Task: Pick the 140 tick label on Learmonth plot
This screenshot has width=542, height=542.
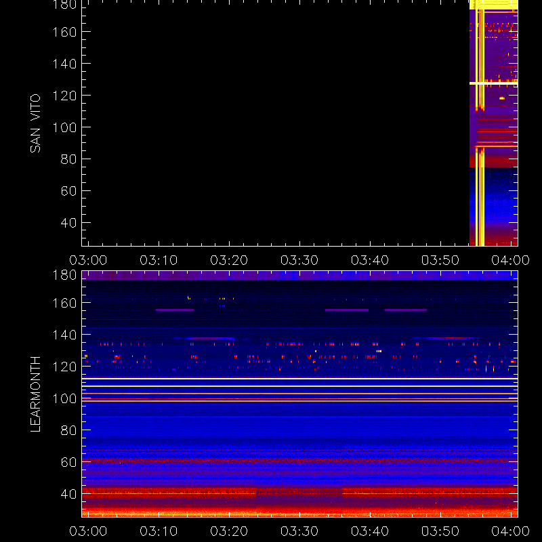Action: [x=64, y=335]
